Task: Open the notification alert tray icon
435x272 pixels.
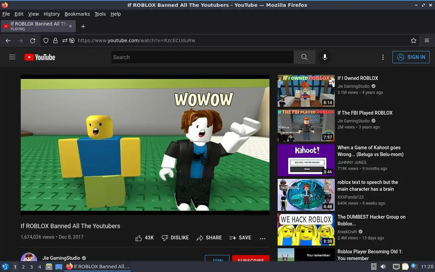Action: point(414,267)
